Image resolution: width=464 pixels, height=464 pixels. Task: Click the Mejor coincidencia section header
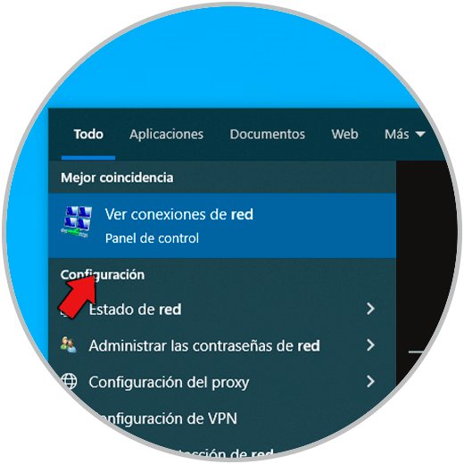click(x=117, y=178)
